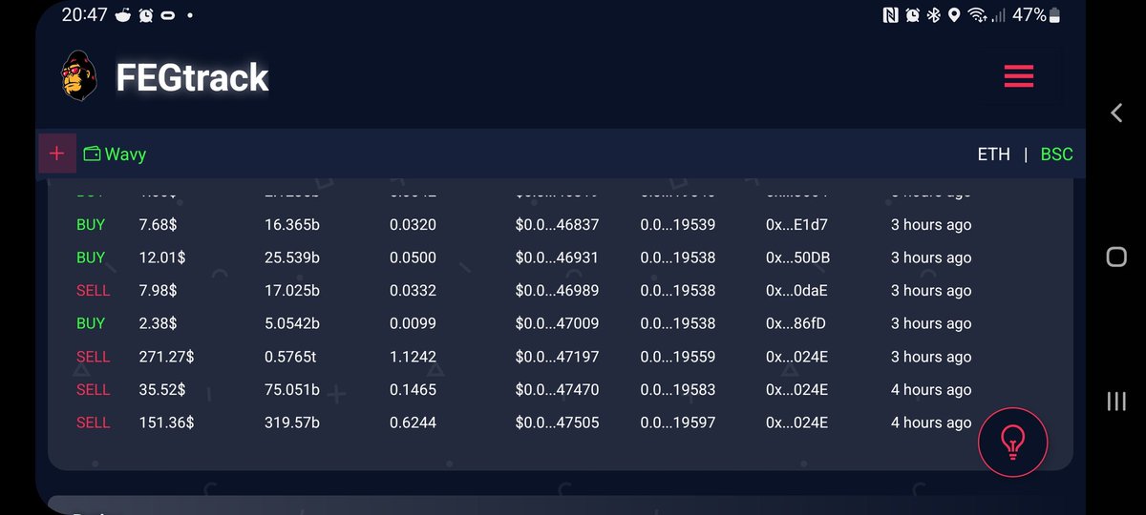Image resolution: width=1146 pixels, height=515 pixels.
Task: Click the 0.0...19559 value
Action: pos(678,357)
